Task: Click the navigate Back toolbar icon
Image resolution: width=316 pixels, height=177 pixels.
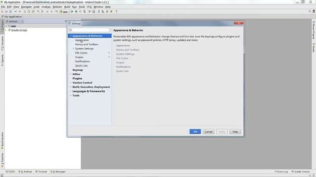Action: point(47,12)
